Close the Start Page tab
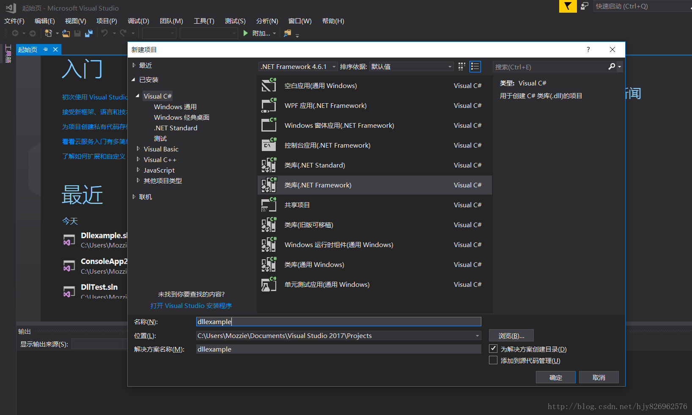 (x=55, y=49)
